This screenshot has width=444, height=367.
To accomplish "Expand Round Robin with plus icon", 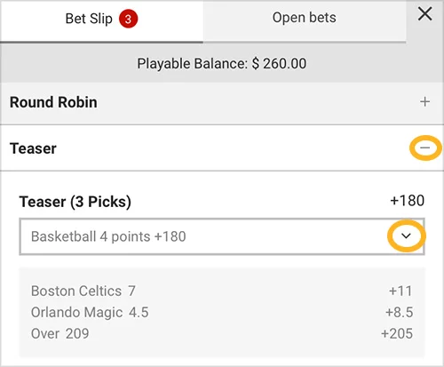I will [x=424, y=101].
